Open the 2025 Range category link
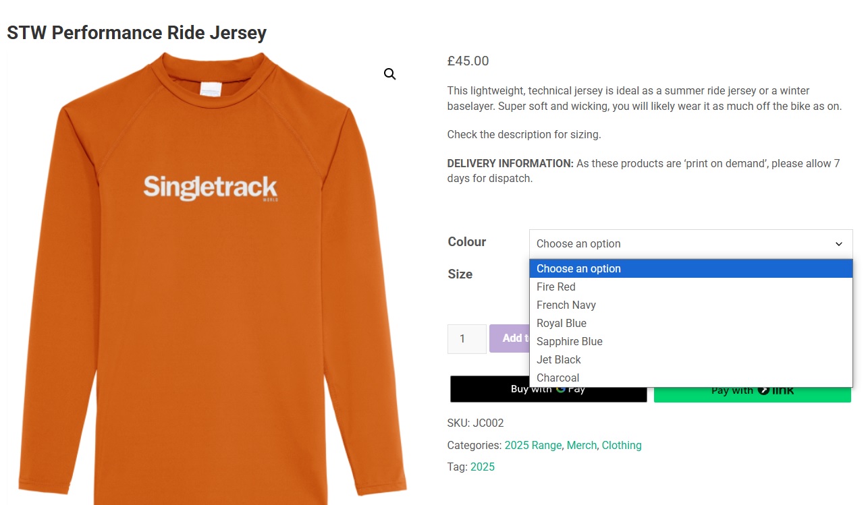 pos(533,445)
